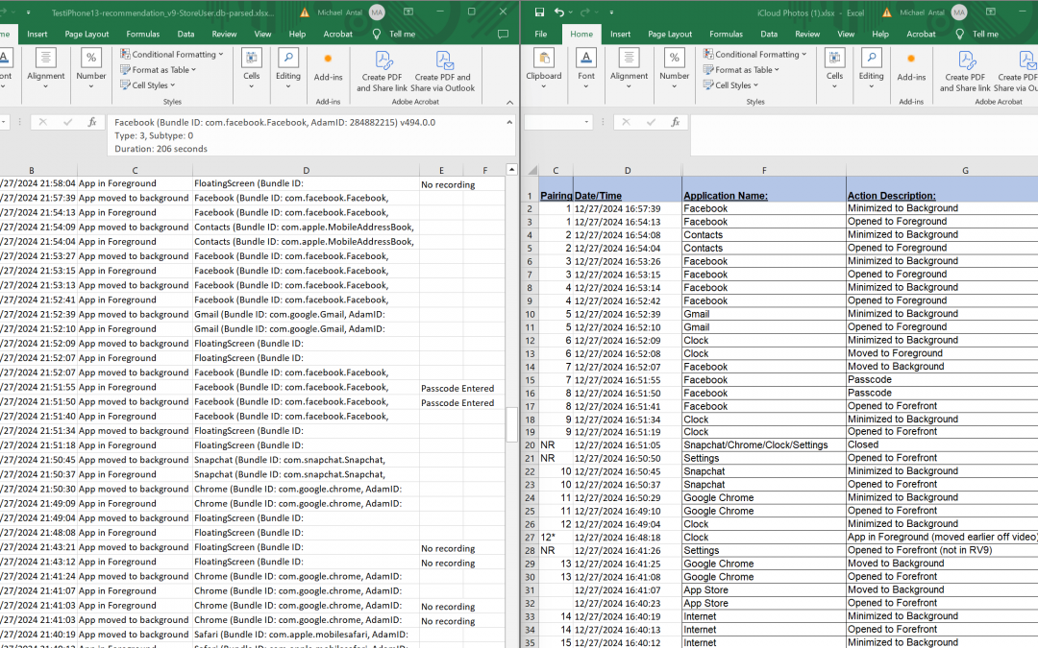Open File menu in right window
The image size is (1038, 648).
tap(541, 34)
